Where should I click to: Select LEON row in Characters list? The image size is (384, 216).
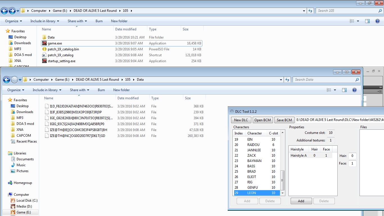[x=257, y=193]
